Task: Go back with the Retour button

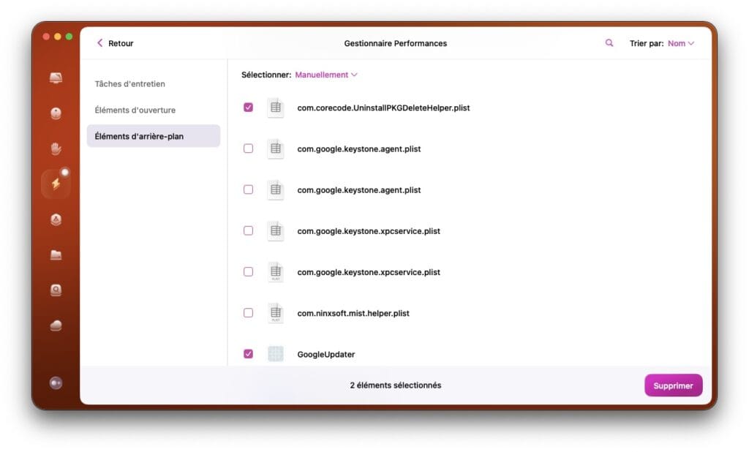Action: click(x=115, y=43)
